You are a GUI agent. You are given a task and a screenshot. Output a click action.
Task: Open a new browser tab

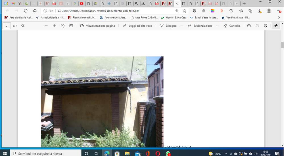tap(244, 3)
